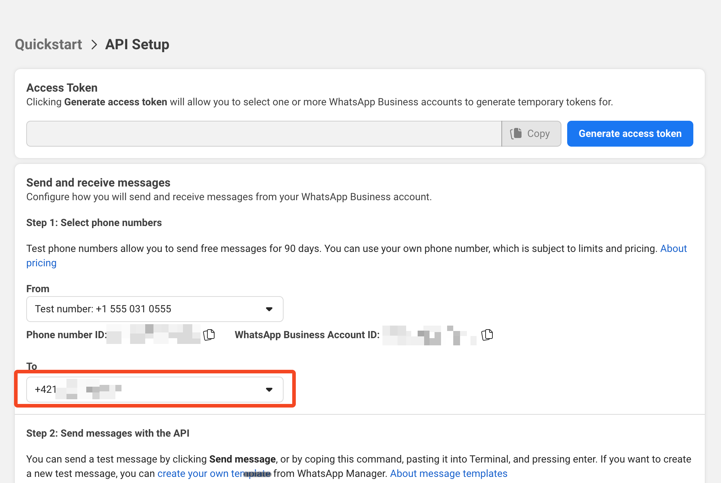Viewport: 721px width, 483px height.
Task: Select the API Setup breadcrumb
Action: pyautogui.click(x=137, y=45)
